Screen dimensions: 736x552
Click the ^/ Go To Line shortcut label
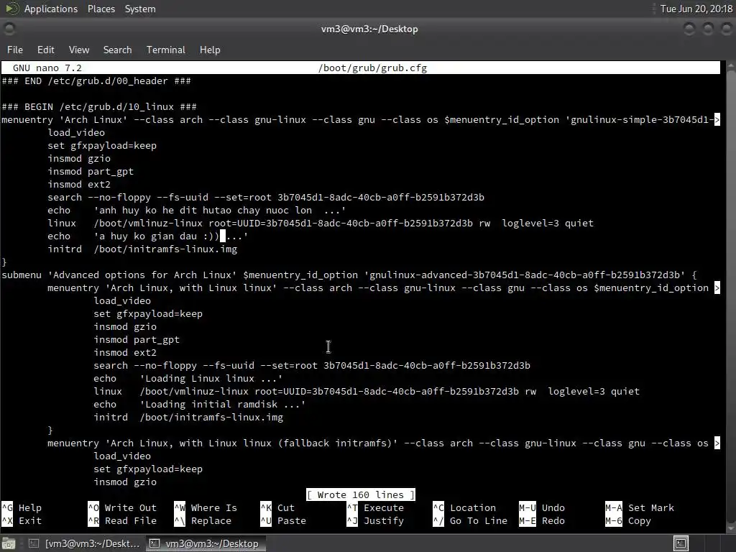click(470, 520)
